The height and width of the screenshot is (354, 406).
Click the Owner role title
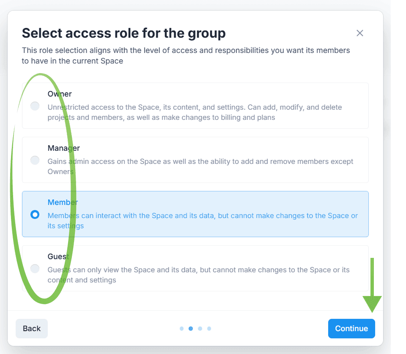pos(60,94)
